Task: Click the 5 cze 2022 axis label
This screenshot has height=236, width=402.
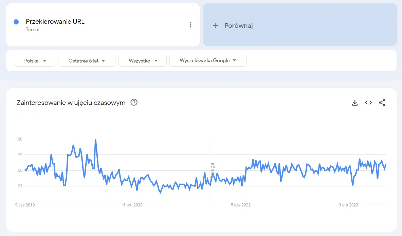Action: click(241, 205)
